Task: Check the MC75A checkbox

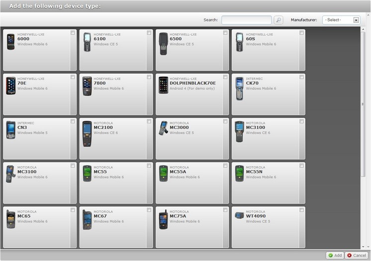Action: coord(225,210)
